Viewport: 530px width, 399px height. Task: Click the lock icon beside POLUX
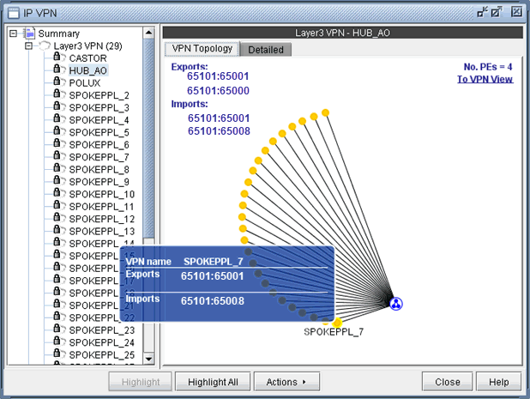coord(59,82)
